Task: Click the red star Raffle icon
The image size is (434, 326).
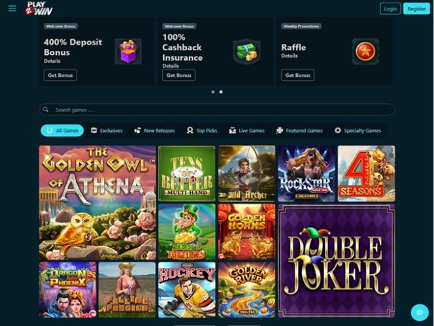Action: pos(365,52)
